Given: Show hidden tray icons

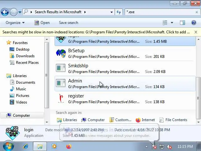Looking at the screenshot, I should tap(146, 147).
